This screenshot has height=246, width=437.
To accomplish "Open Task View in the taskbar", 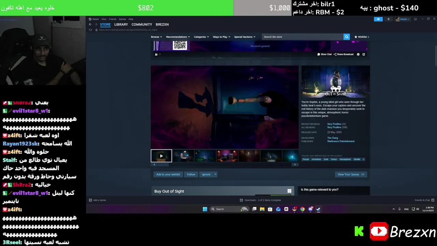I will 254,209.
